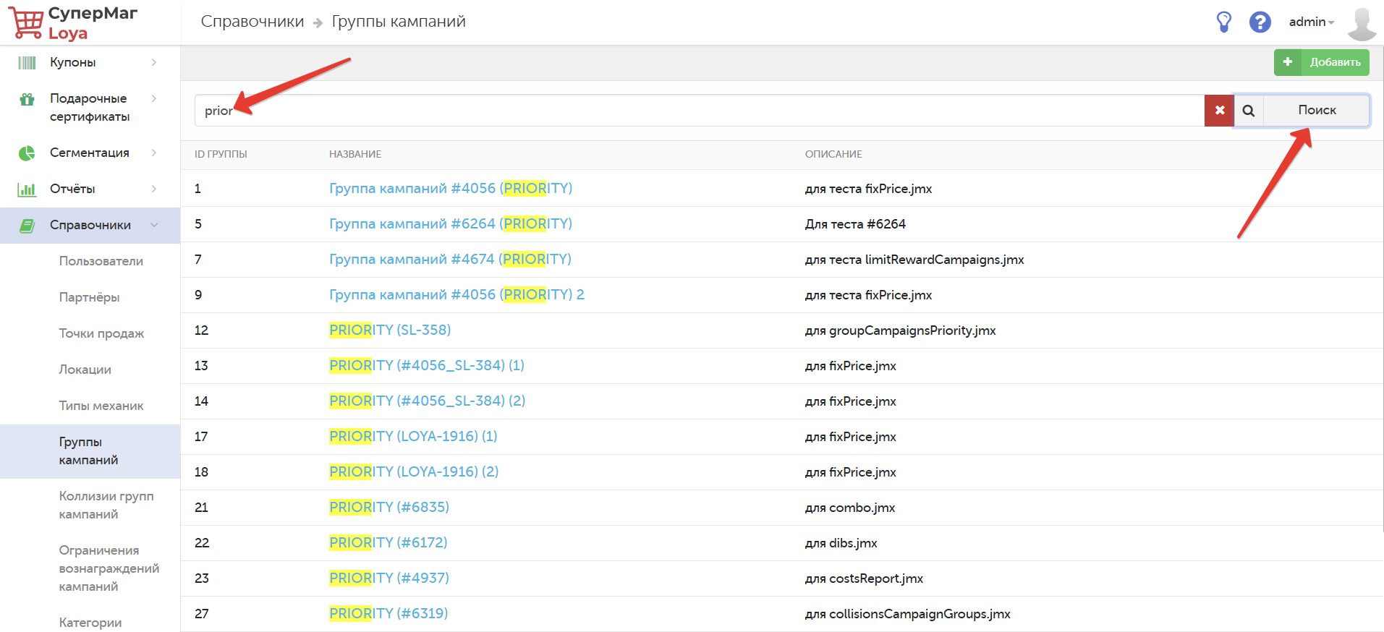Viewport: 1384px width, 632px height.
Task: Click the magnifying glass search icon
Action: pos(1249,111)
